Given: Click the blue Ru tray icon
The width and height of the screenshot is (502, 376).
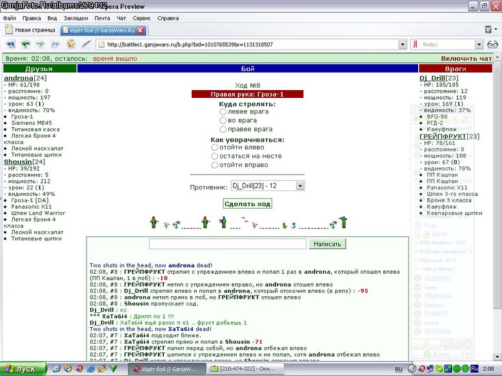Looking at the screenshot, I should [474, 369].
